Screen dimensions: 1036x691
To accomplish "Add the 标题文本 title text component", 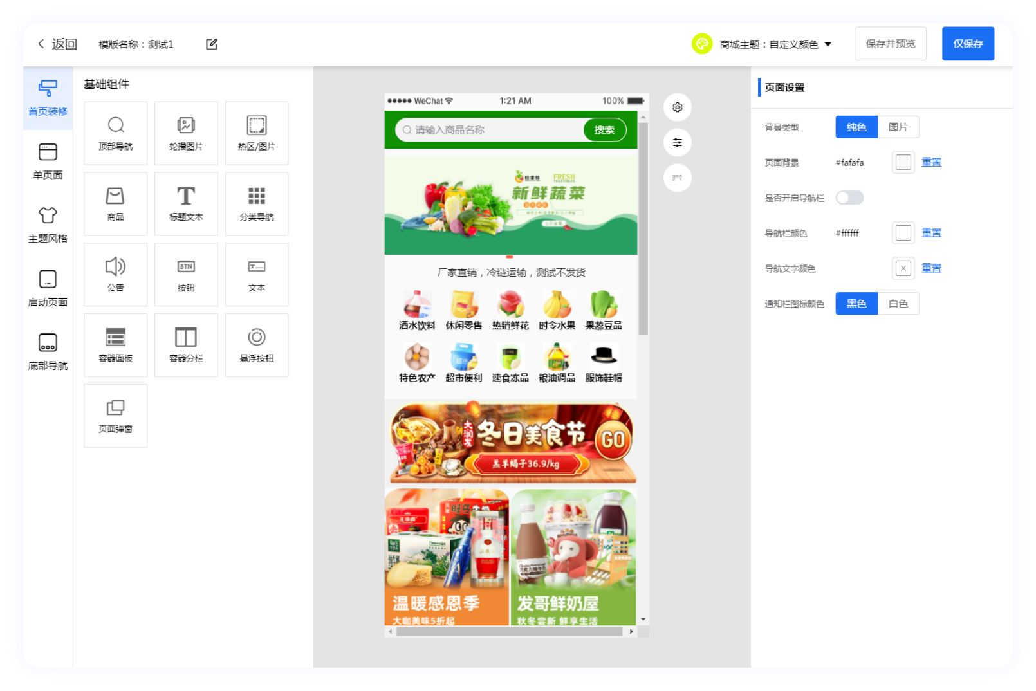I will coord(186,203).
